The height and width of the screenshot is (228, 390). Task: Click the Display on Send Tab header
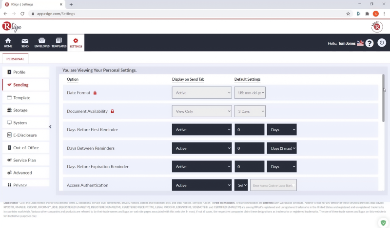[188, 79]
